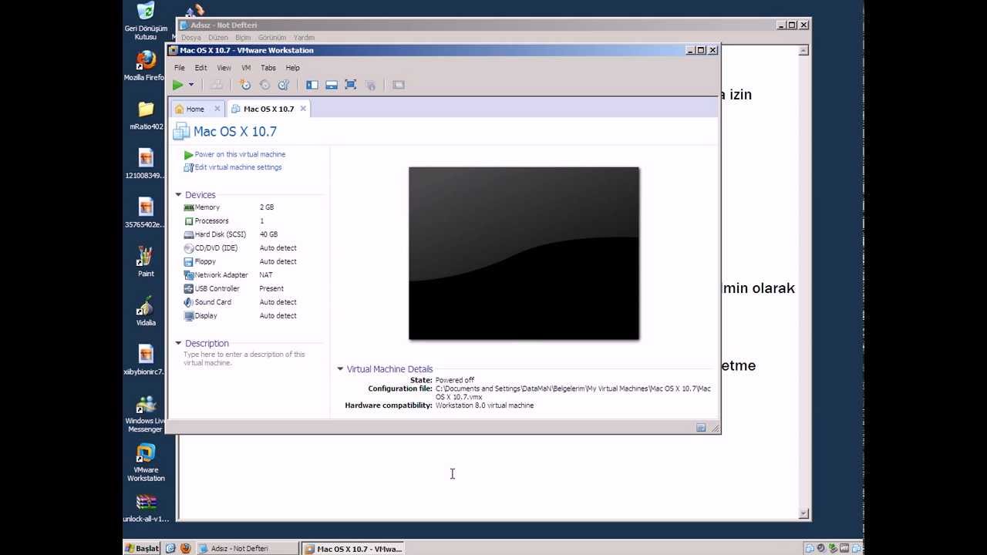This screenshot has width=987, height=555.
Task: Collapse the Virtual Machine Details section
Action: (x=340, y=369)
